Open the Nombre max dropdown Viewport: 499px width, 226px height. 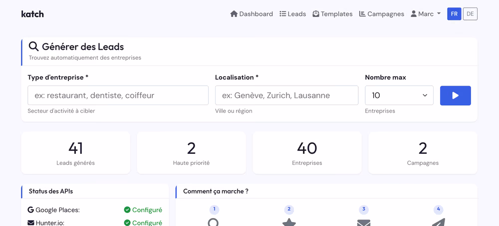coord(399,95)
